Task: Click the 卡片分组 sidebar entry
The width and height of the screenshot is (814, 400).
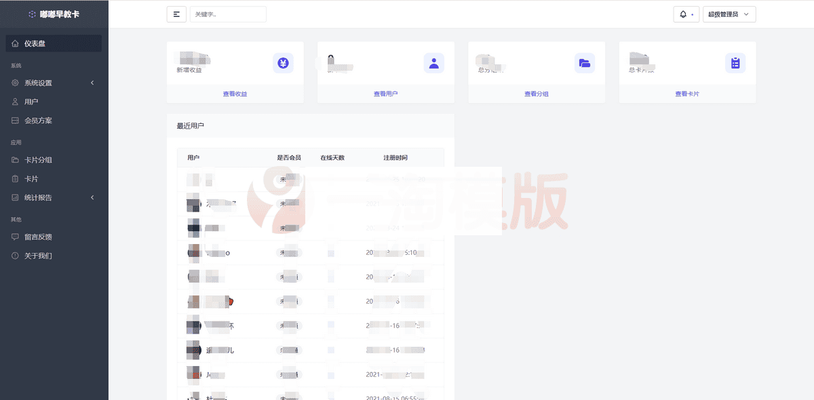Action: tap(37, 160)
